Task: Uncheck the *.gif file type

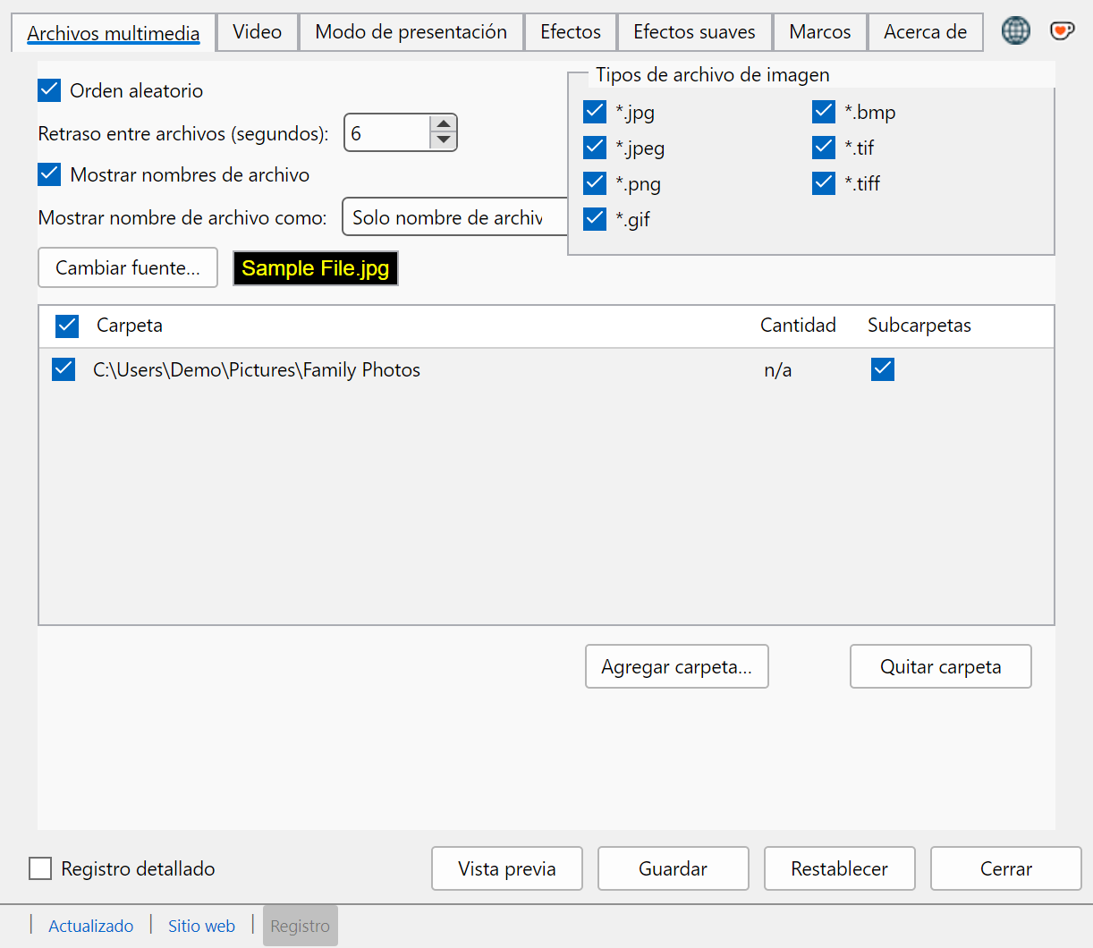Action: click(595, 219)
